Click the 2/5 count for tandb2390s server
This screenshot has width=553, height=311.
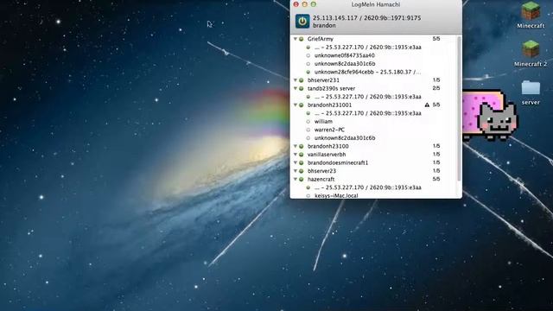point(436,88)
